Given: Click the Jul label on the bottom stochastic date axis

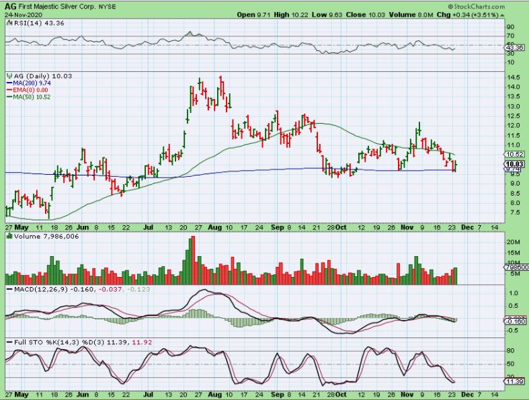Looking at the screenshot, I should pyautogui.click(x=148, y=394).
